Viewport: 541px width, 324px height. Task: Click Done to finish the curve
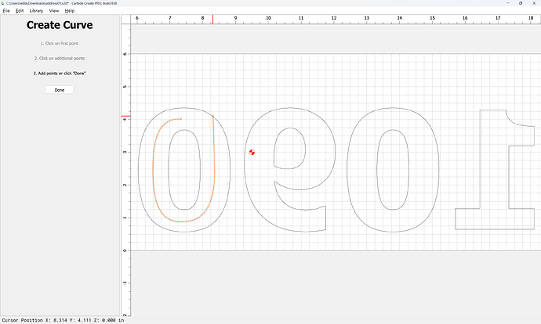point(60,90)
